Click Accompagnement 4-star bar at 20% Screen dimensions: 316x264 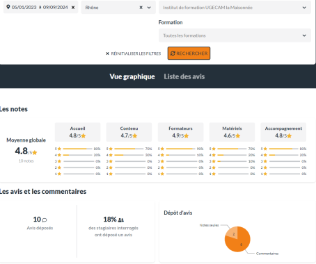click(x=283, y=155)
